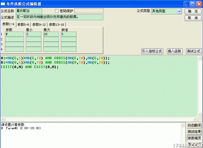Click the formula editor up scroll arrow
The width and height of the screenshot is (203, 148).
pyautogui.click(x=199, y=58)
